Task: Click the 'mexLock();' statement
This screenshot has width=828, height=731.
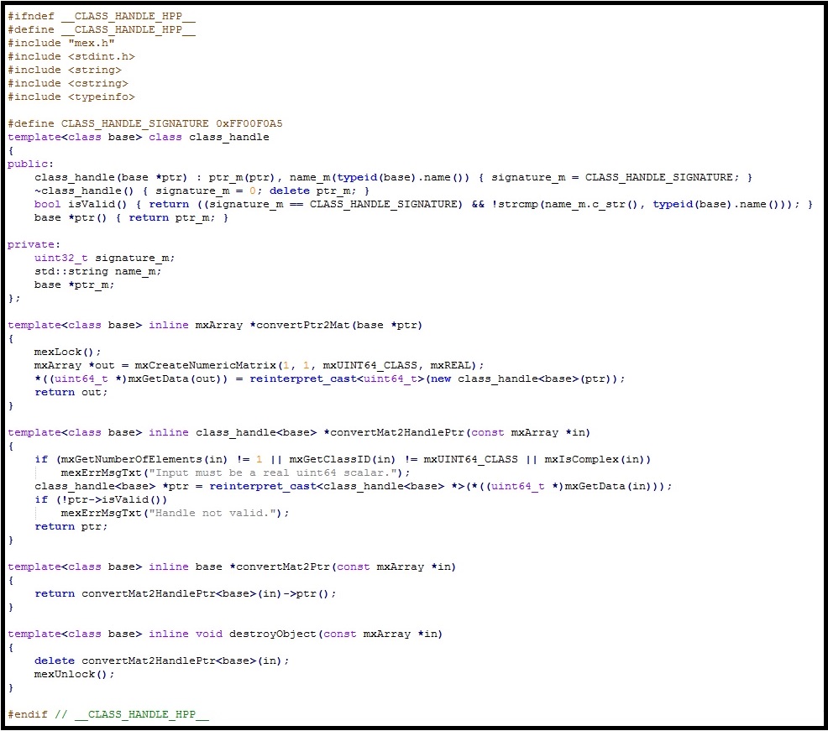Action: [67, 352]
